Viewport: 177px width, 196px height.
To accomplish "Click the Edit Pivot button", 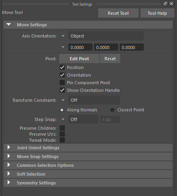I will pos(79,59).
